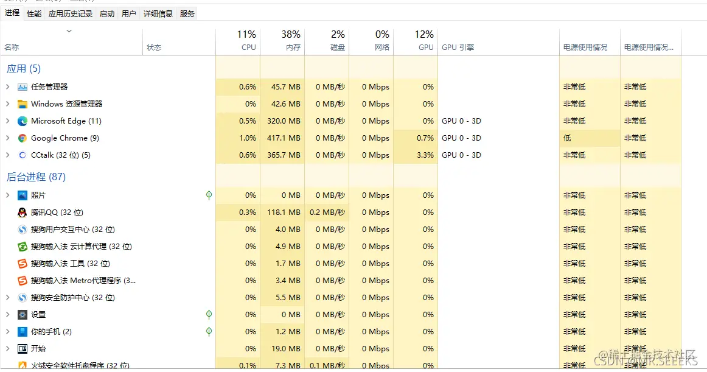This screenshot has width=707, height=372.
Task: Click Chrome's 低 power usage cell
Action: [x=590, y=138]
